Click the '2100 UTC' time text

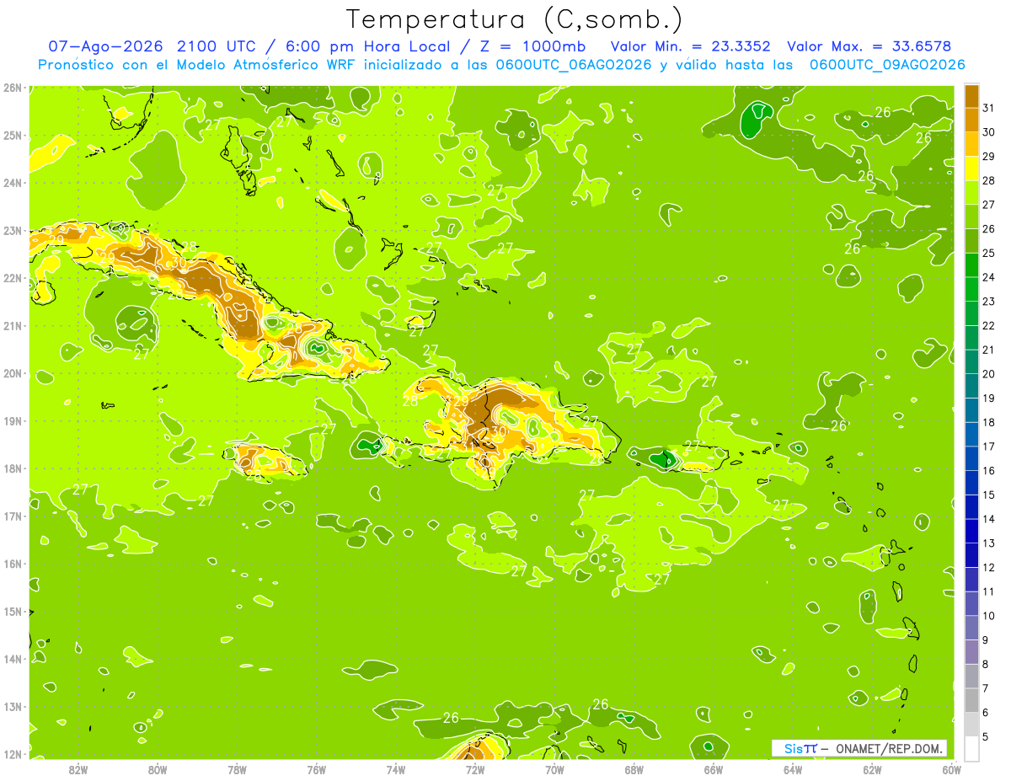216,46
